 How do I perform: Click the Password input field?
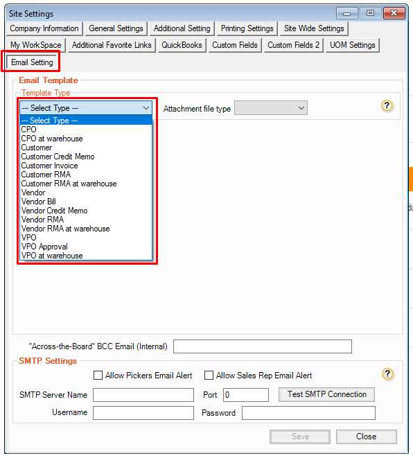coord(309,413)
